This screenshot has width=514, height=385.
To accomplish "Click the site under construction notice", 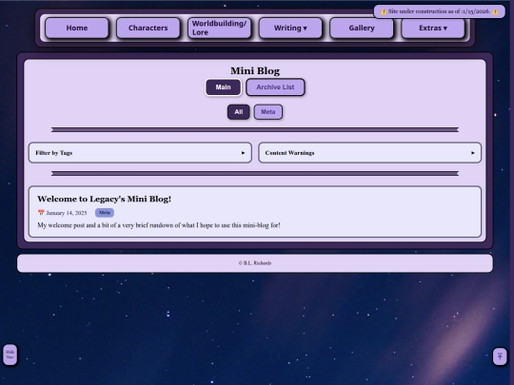I will click(439, 11).
